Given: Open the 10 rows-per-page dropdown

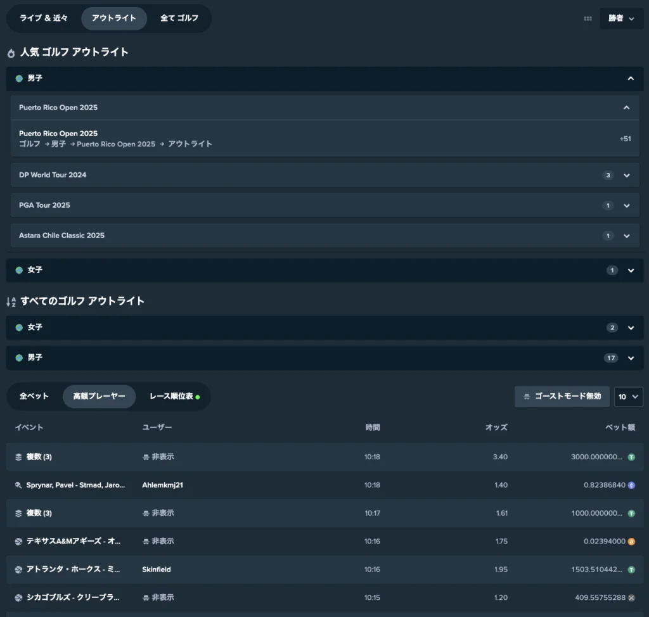Looking at the screenshot, I should click(x=628, y=397).
